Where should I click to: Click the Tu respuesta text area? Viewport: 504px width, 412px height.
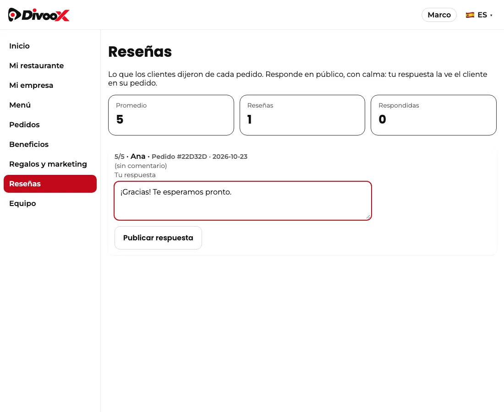click(x=243, y=201)
